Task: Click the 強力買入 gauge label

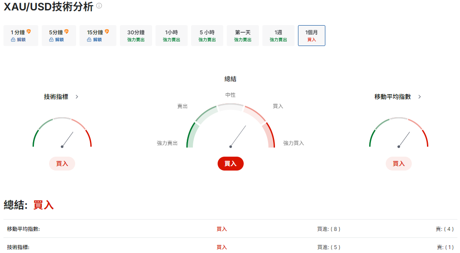Action: (293, 143)
